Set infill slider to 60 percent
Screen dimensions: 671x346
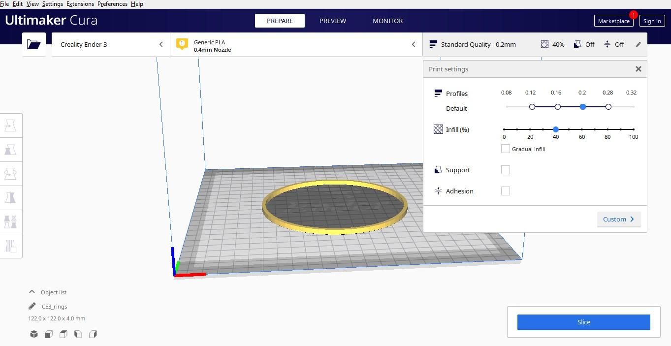point(581,129)
